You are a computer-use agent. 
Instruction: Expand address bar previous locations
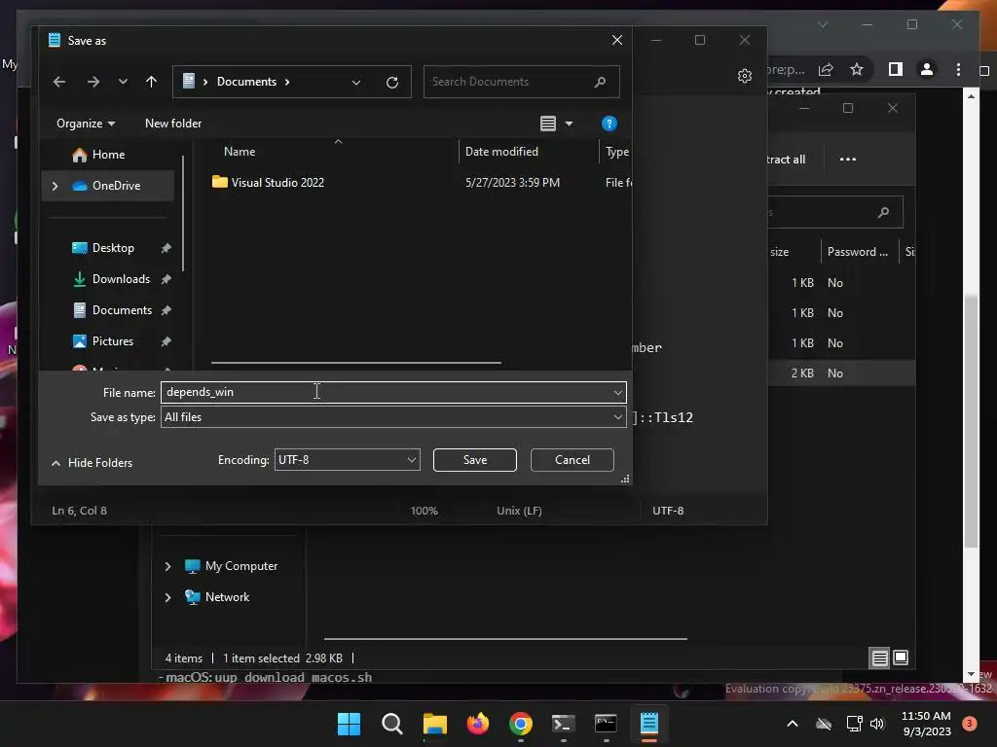pos(356,82)
